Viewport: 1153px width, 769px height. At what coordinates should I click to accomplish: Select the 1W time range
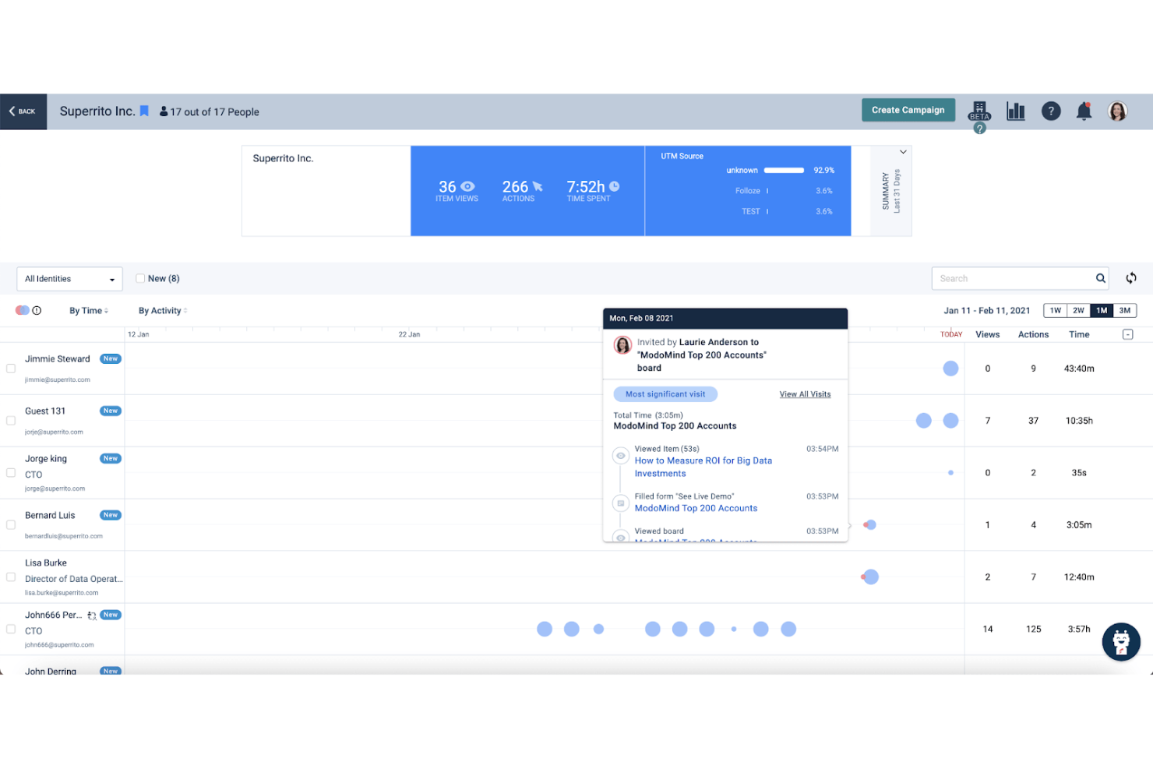point(1055,310)
